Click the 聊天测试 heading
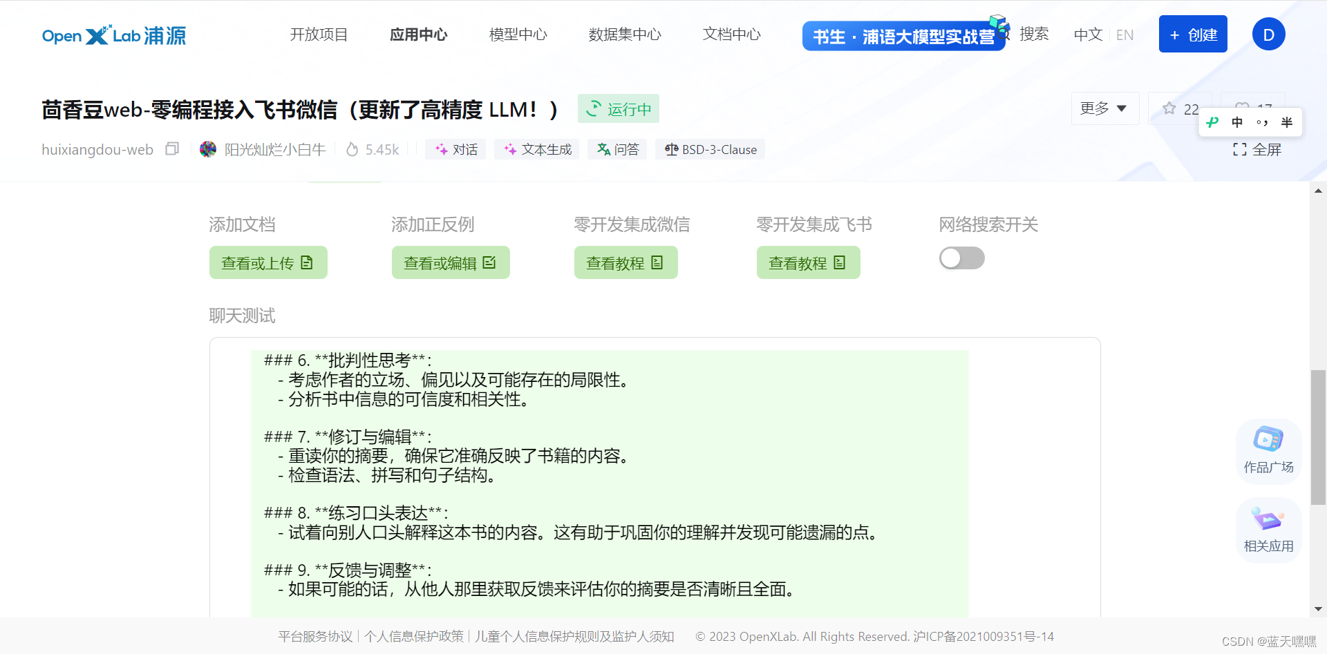Image resolution: width=1327 pixels, height=654 pixels. [x=242, y=316]
